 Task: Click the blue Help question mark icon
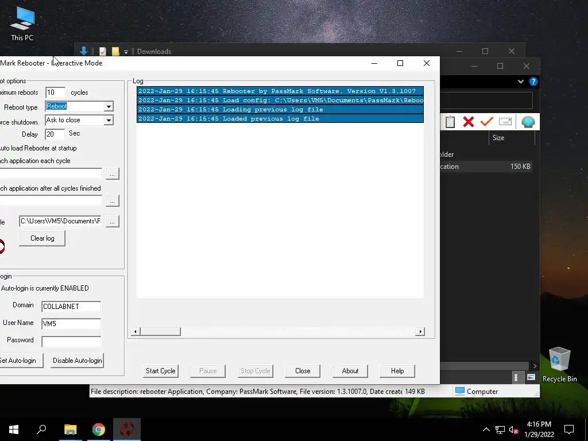[x=533, y=82]
